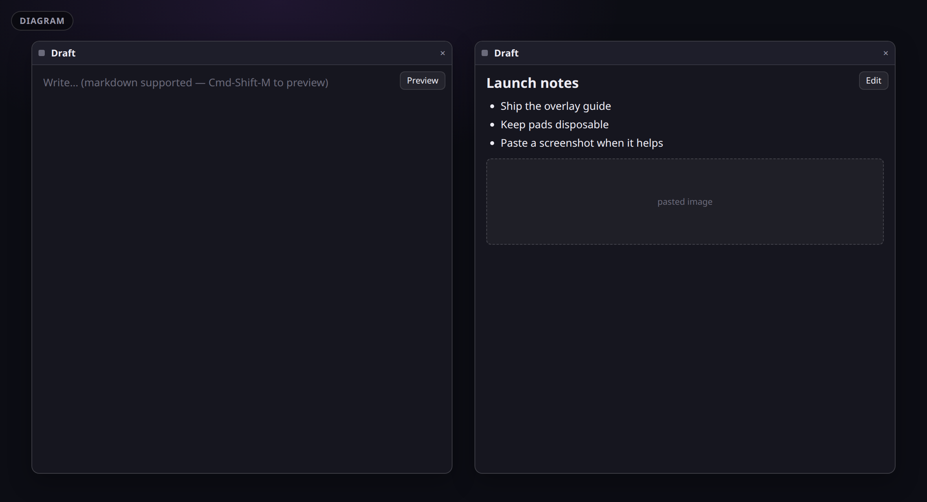This screenshot has width=927, height=502.
Task: Click the Write… markdown text field
Action: (x=242, y=269)
